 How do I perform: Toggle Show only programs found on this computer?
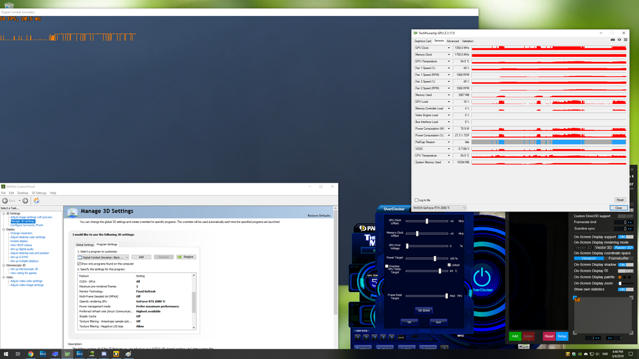pos(79,264)
